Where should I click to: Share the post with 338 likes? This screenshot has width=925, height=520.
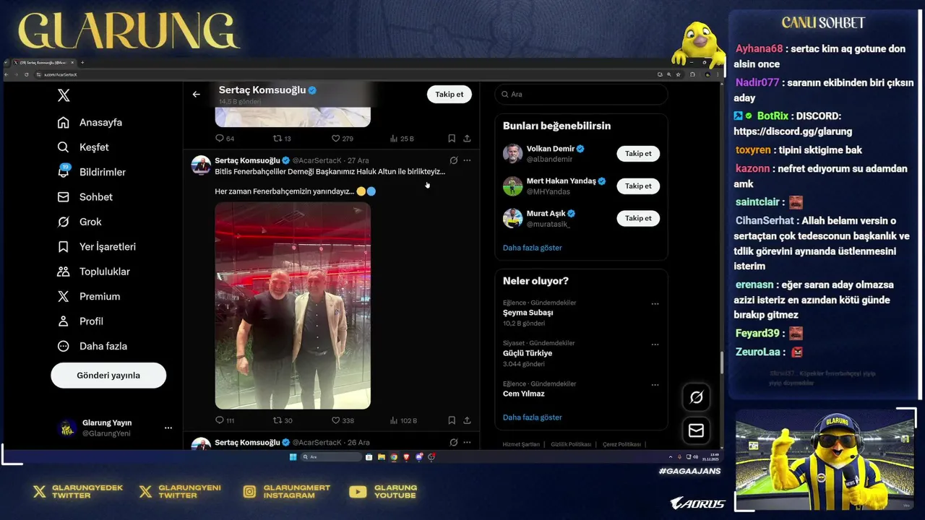(x=467, y=420)
